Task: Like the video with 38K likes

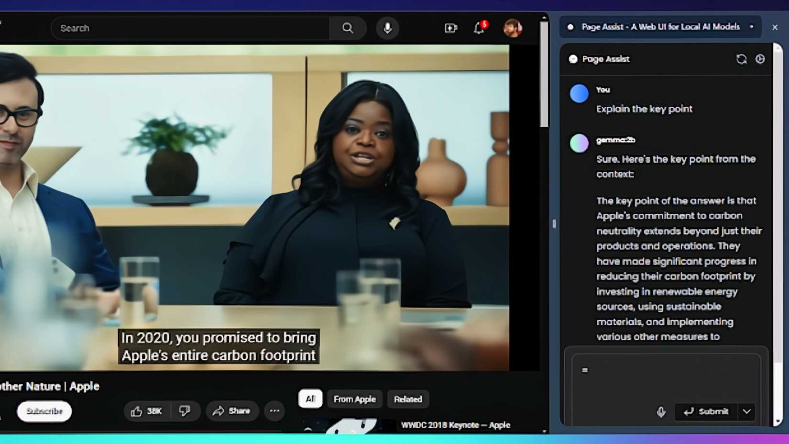Action: point(147,411)
